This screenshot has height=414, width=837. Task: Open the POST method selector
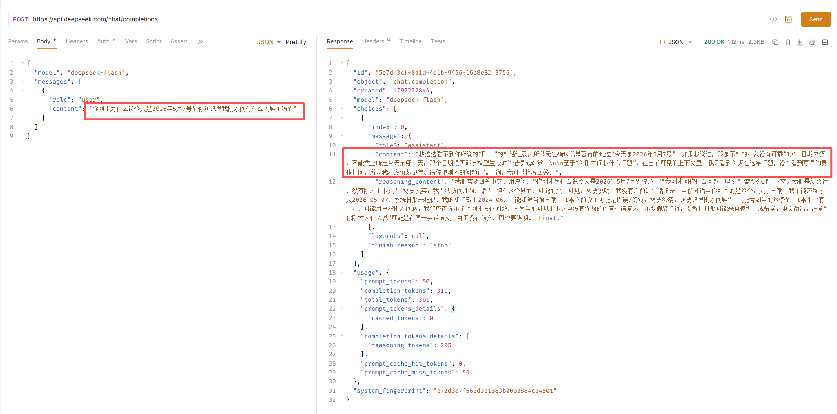21,19
